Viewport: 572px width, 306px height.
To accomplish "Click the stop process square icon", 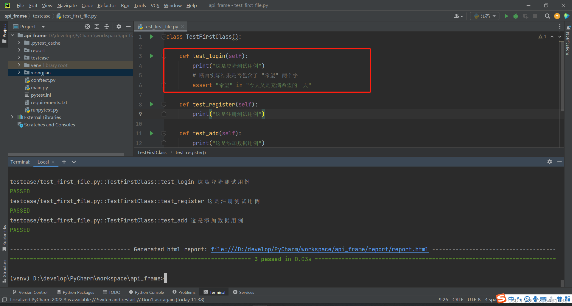I will pyautogui.click(x=535, y=16).
